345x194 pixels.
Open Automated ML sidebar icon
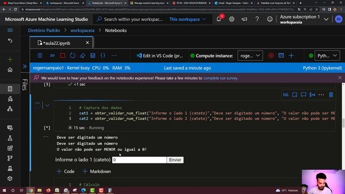click(x=10, y=99)
